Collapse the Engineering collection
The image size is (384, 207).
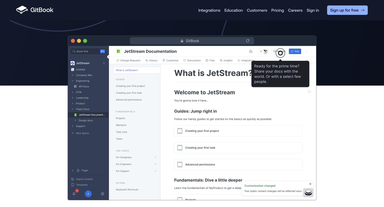point(73,81)
